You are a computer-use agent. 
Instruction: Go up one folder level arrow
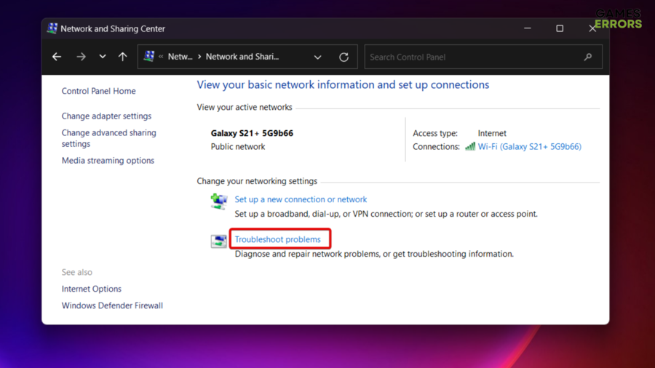(x=122, y=57)
